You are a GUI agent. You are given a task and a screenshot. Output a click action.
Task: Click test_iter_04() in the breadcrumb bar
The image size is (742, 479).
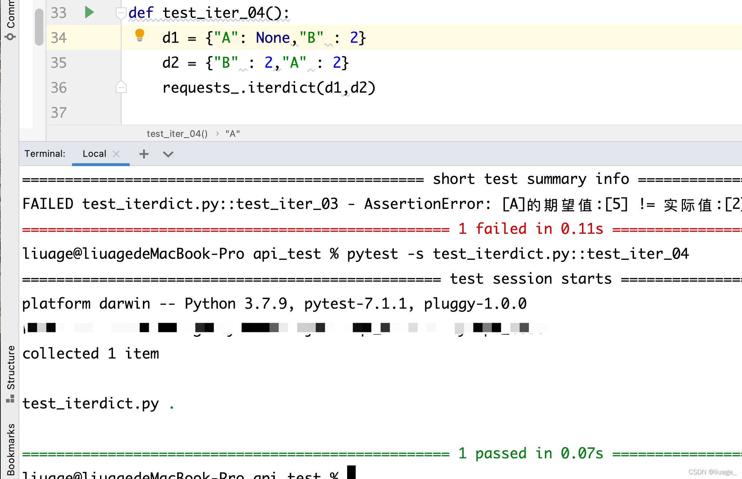coord(177,134)
